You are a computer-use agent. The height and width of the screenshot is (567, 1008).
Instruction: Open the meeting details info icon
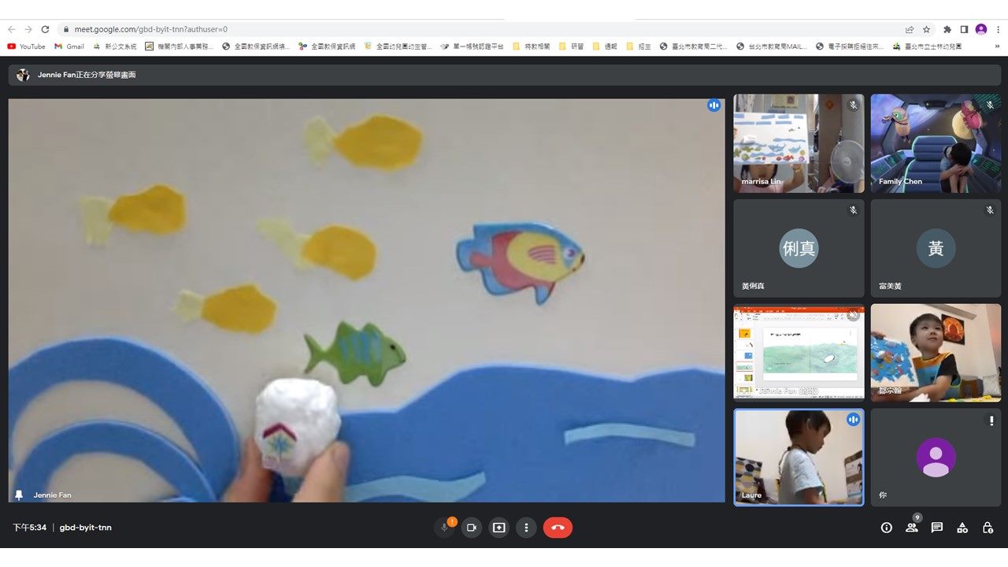886,528
